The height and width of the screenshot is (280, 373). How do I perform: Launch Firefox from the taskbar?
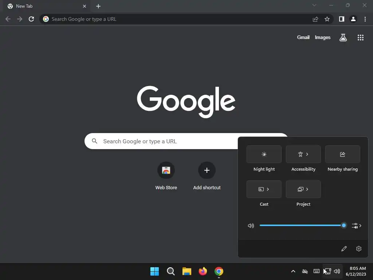[x=203, y=271]
